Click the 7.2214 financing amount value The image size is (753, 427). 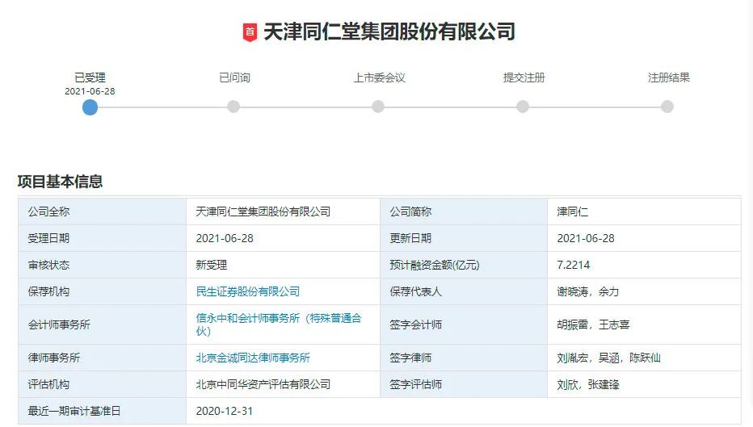(574, 265)
